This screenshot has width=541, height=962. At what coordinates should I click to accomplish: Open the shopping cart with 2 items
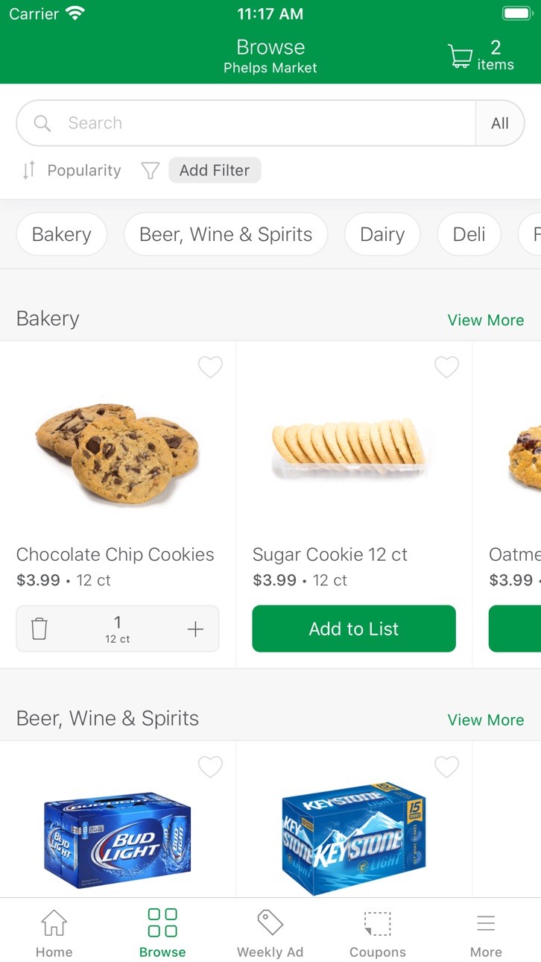point(481,56)
